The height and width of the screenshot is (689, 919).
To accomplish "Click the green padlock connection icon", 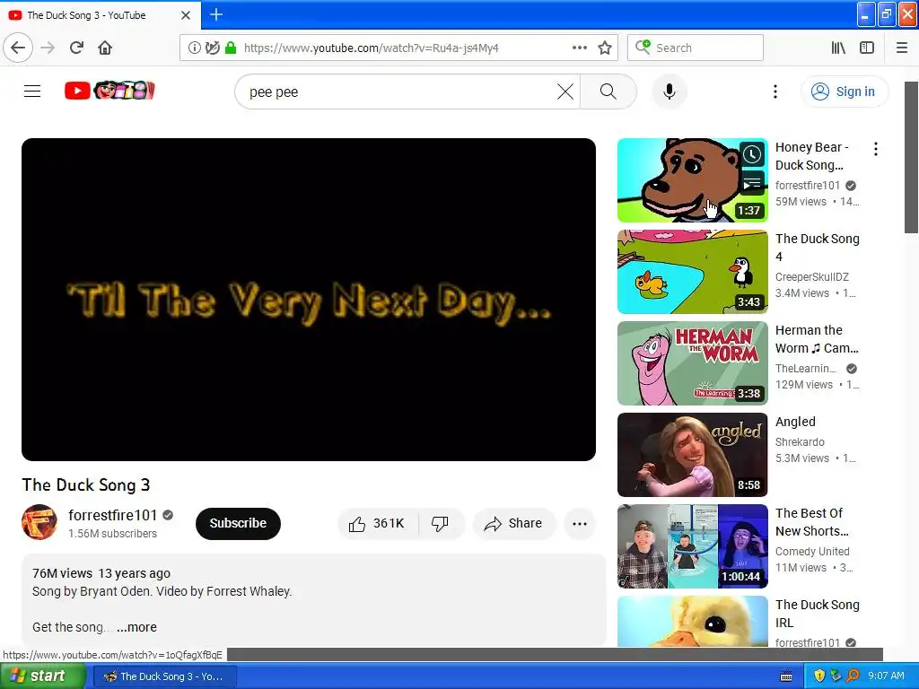I will point(231,48).
